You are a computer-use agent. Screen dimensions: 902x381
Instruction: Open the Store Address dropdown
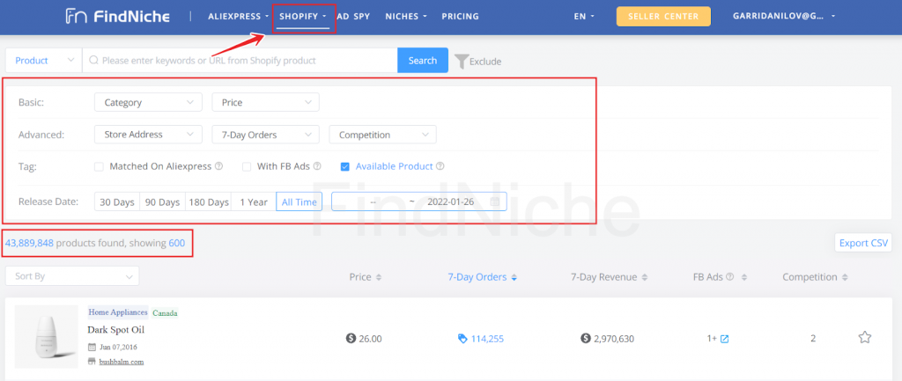148,135
